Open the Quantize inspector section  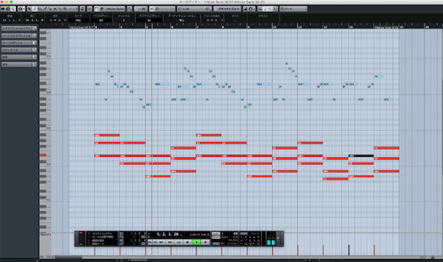20,50
